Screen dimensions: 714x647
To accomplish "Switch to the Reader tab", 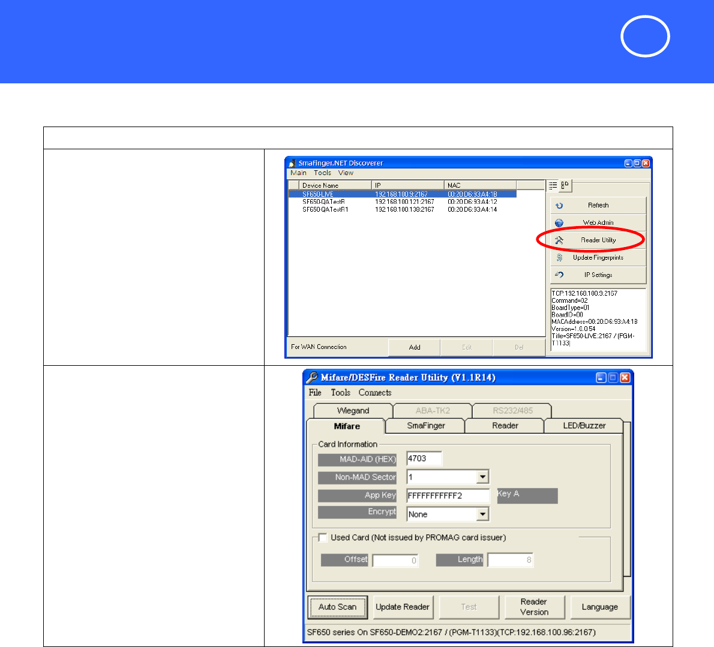I will pyautogui.click(x=505, y=426).
